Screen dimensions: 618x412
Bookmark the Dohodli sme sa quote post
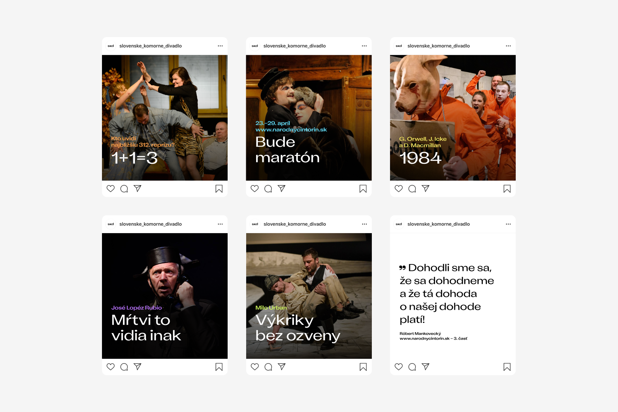click(x=507, y=367)
